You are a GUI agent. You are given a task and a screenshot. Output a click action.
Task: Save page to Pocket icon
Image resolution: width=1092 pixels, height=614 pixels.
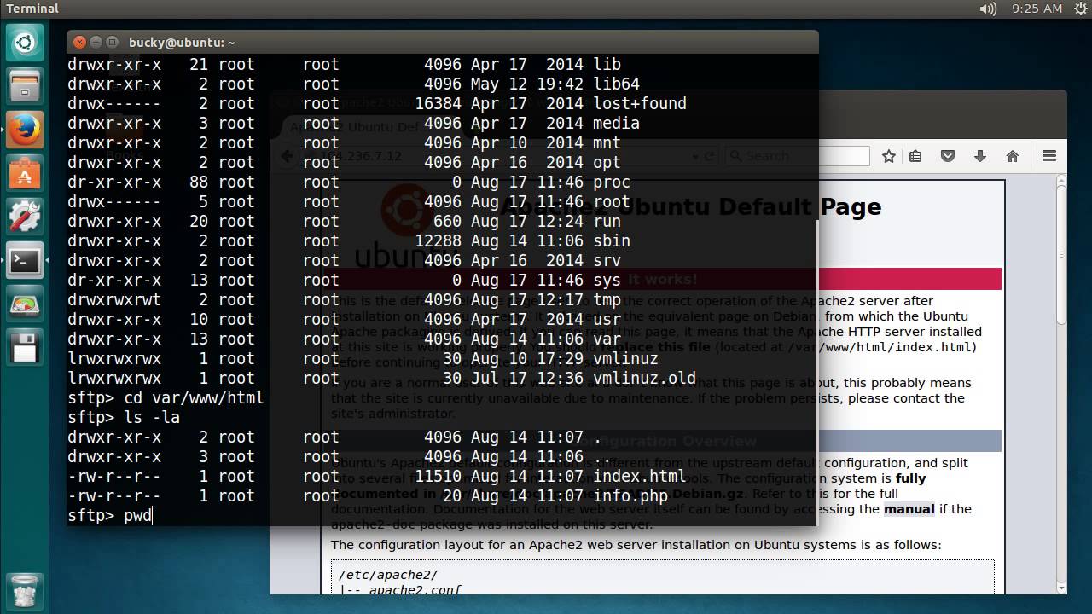pyautogui.click(x=948, y=156)
